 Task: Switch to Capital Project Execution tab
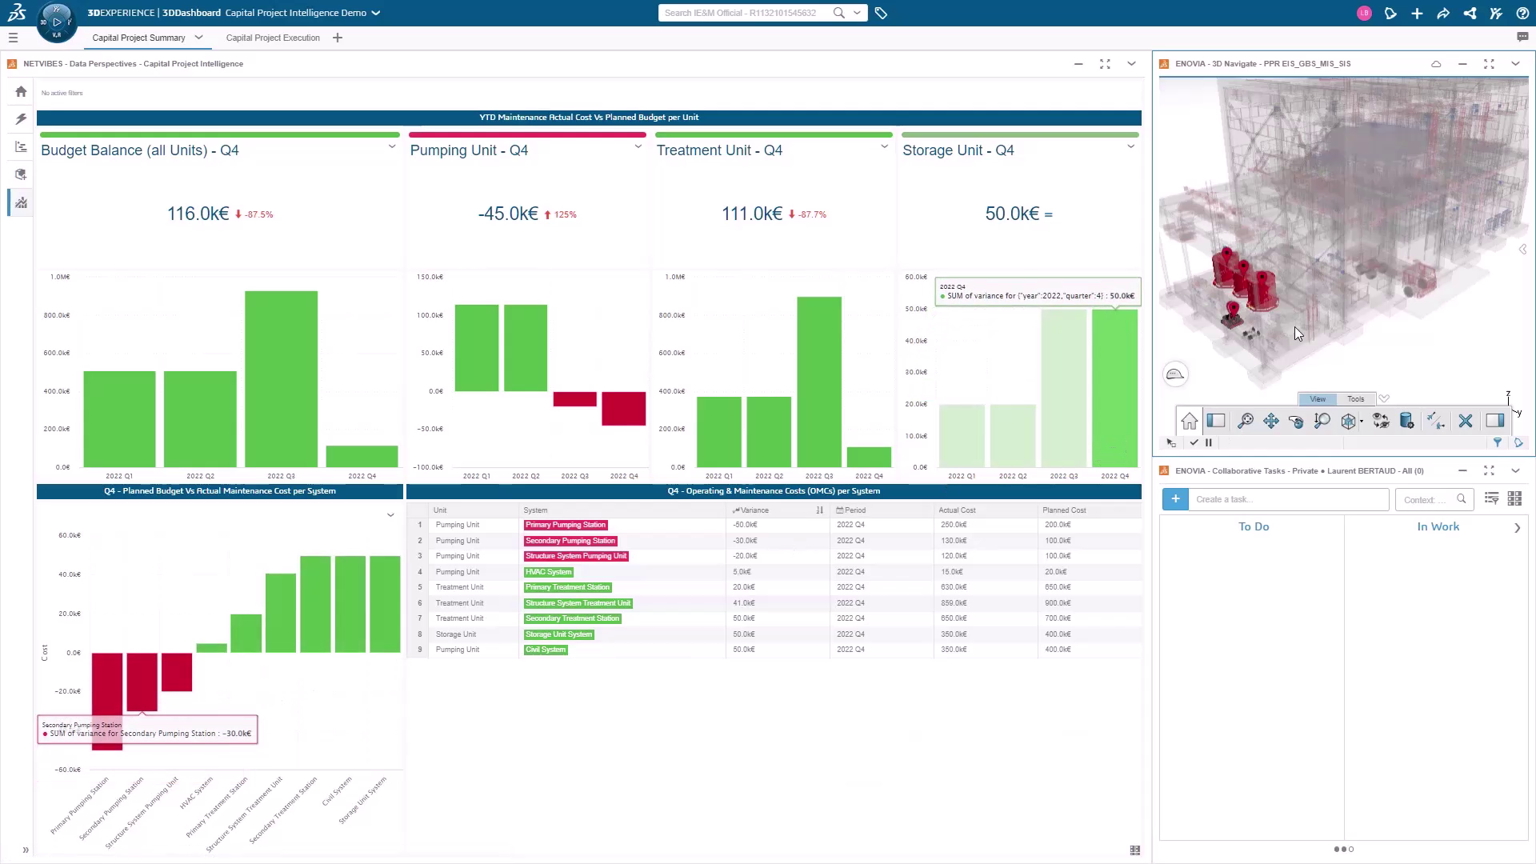click(273, 38)
